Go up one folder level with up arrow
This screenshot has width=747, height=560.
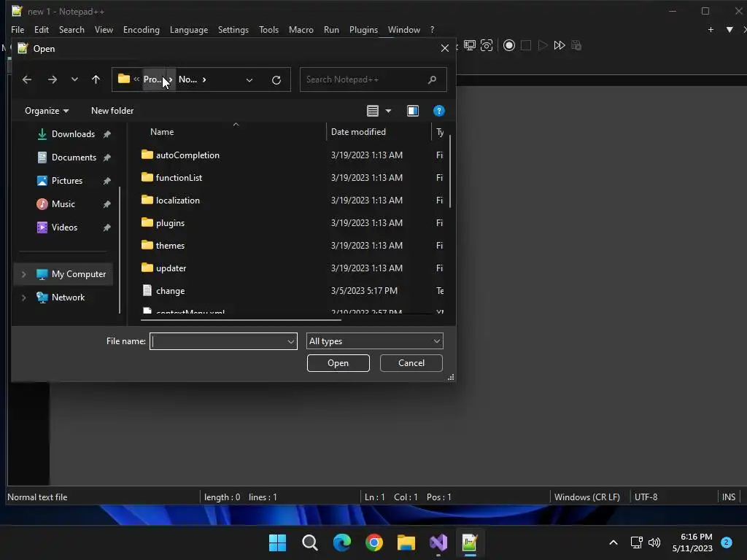click(96, 79)
